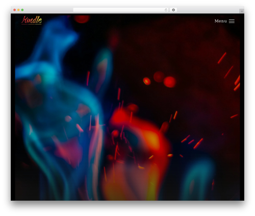Open the hamburger menu icon

232,21
